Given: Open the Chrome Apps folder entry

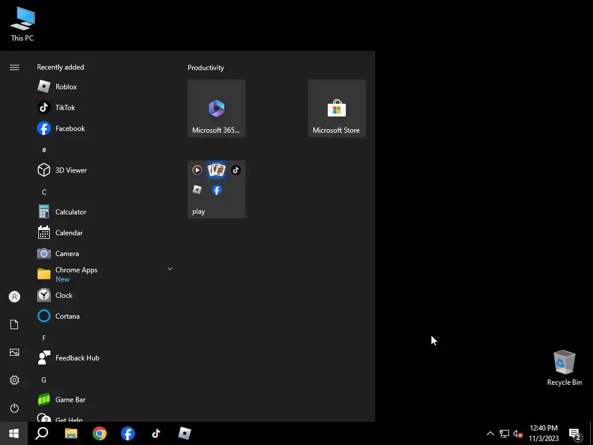Looking at the screenshot, I should [105, 274].
